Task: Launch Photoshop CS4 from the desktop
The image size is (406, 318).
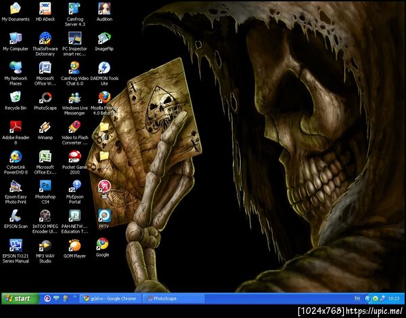Action: coord(45,192)
